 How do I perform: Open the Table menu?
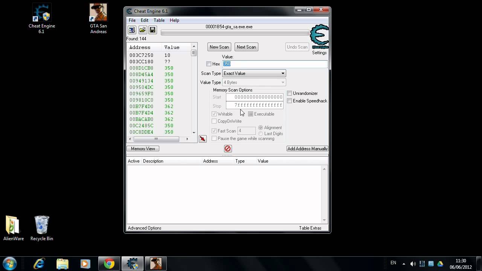[159, 20]
